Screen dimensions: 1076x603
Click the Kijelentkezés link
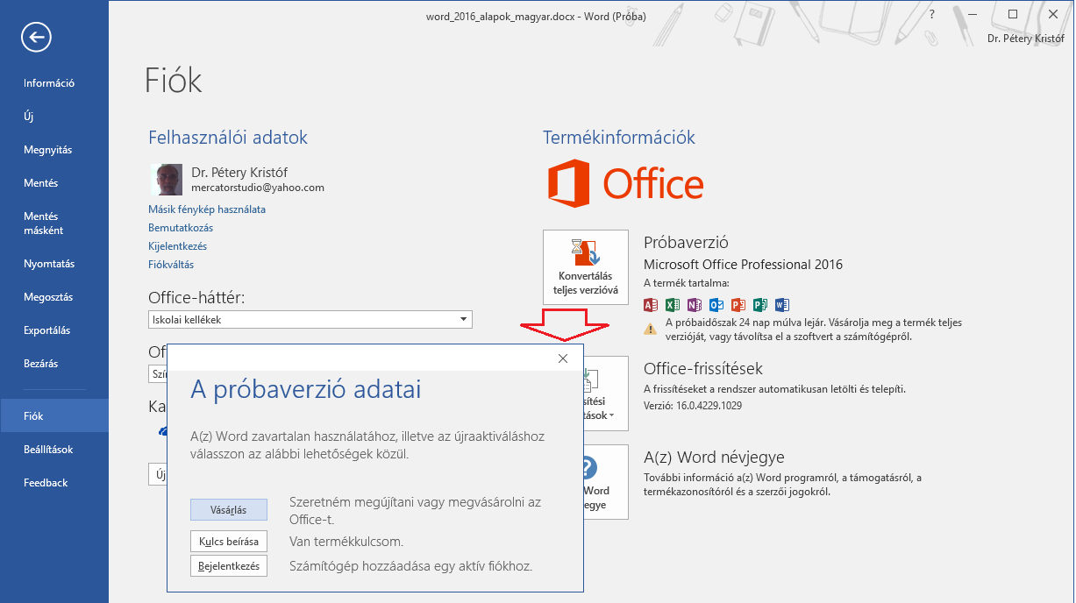(178, 246)
